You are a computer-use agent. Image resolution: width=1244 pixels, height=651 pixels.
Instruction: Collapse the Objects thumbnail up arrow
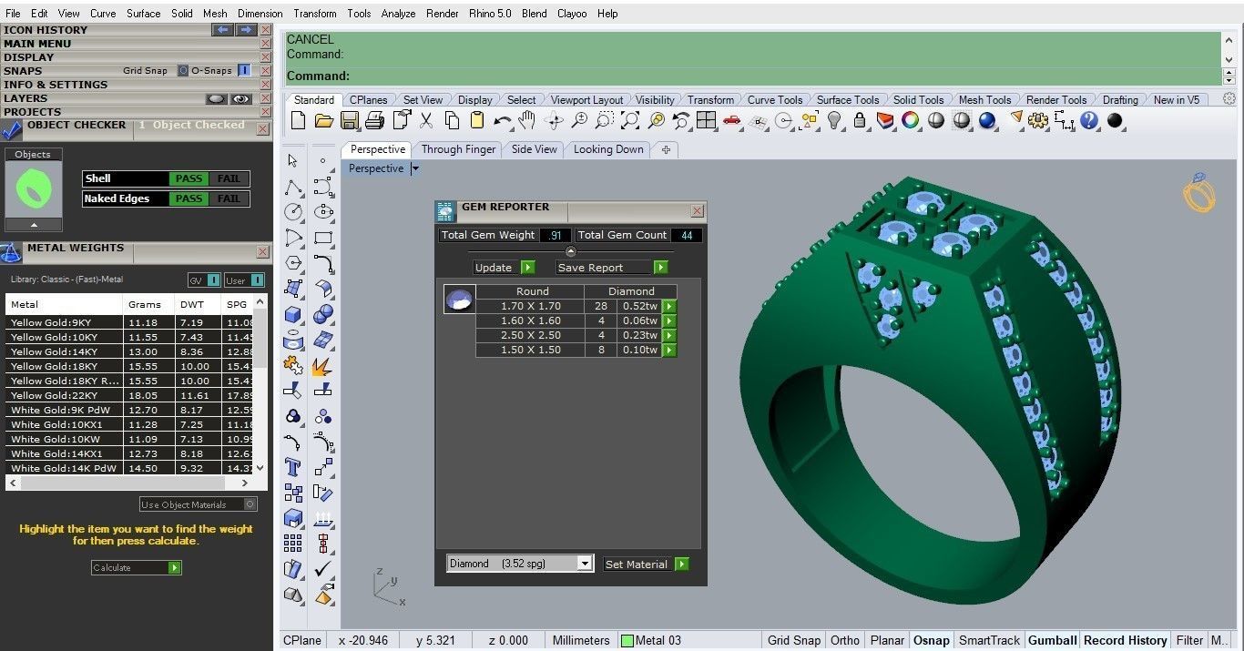34,225
